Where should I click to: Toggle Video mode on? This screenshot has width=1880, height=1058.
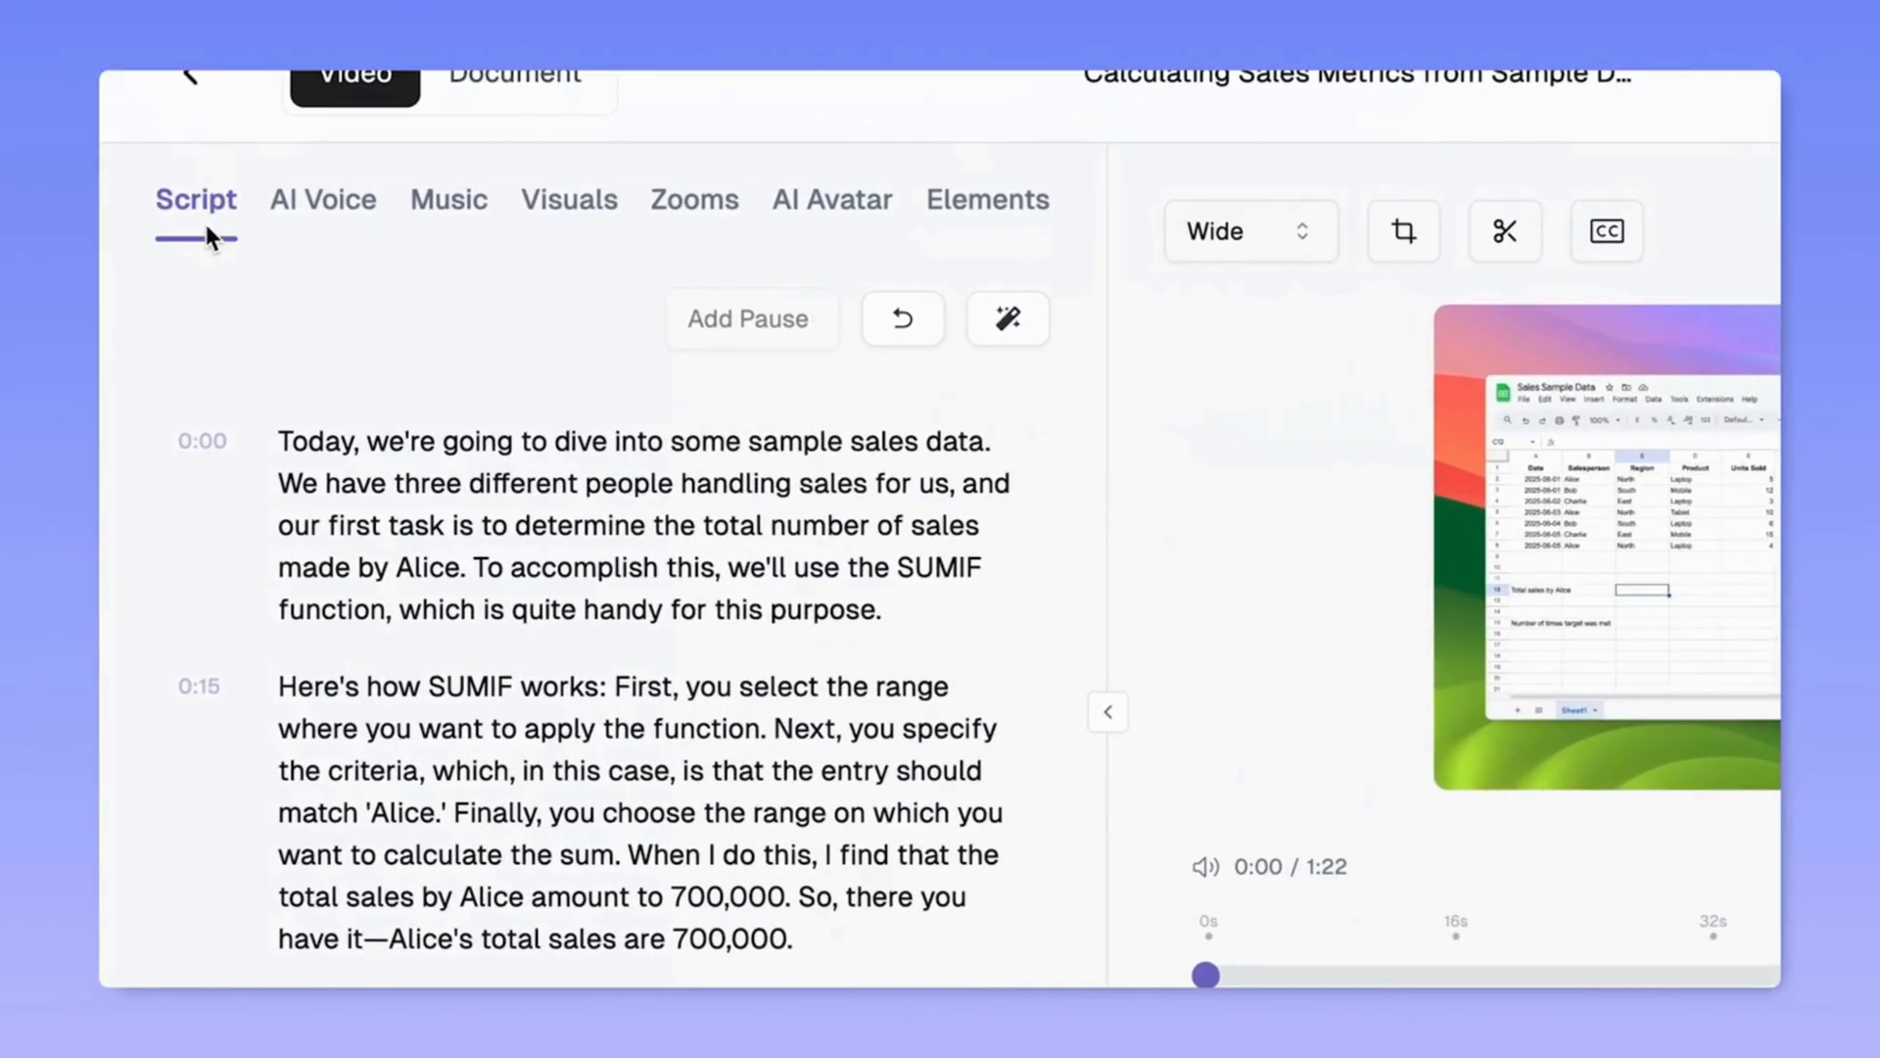tap(353, 78)
